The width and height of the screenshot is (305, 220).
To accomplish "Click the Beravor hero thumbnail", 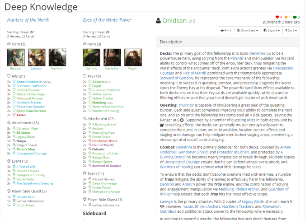I will pos(16,57).
